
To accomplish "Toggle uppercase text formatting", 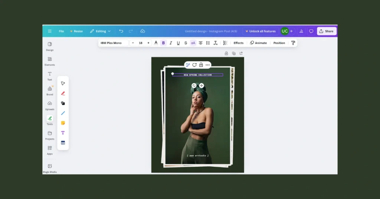I will coord(193,43).
